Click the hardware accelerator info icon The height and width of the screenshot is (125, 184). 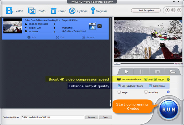168,79
